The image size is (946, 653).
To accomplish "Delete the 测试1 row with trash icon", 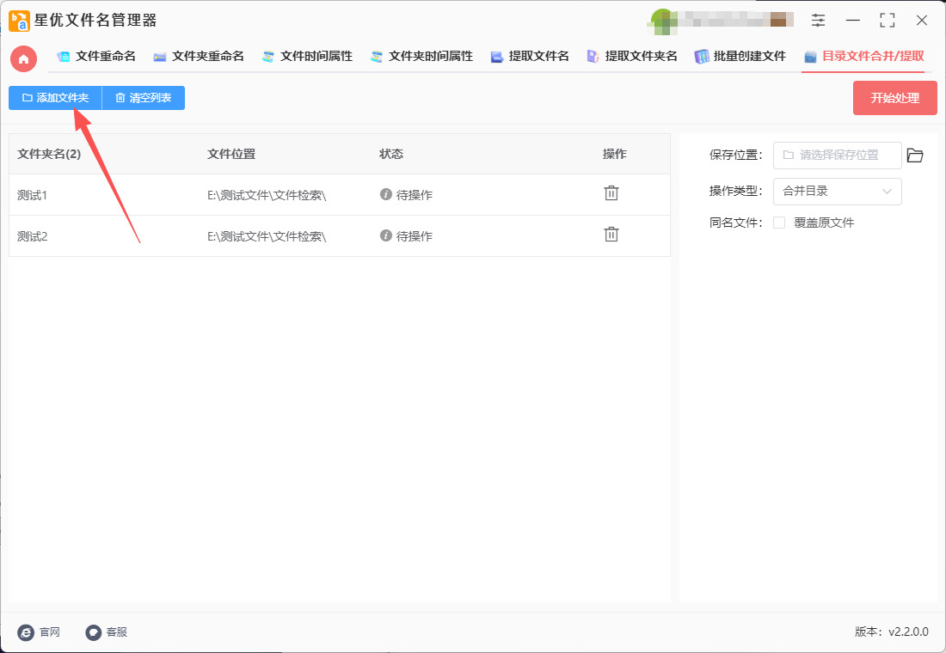I will tap(611, 193).
